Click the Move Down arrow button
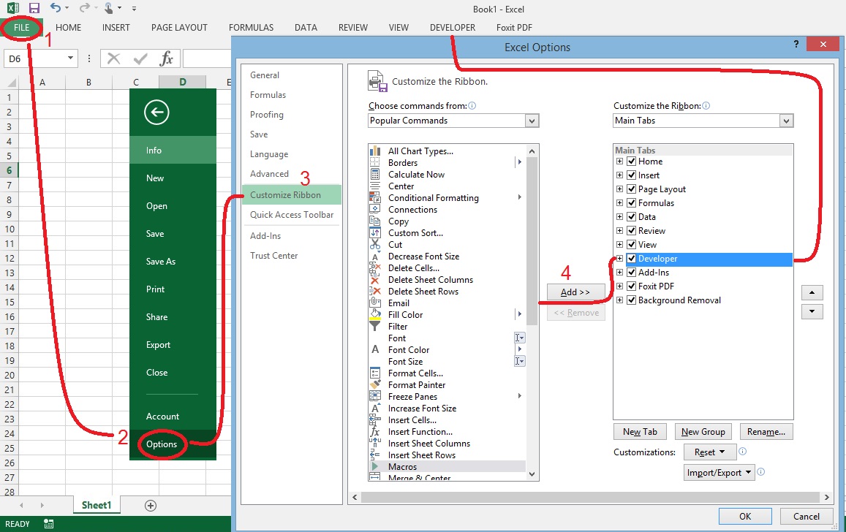The width and height of the screenshot is (846, 532). 812,311
